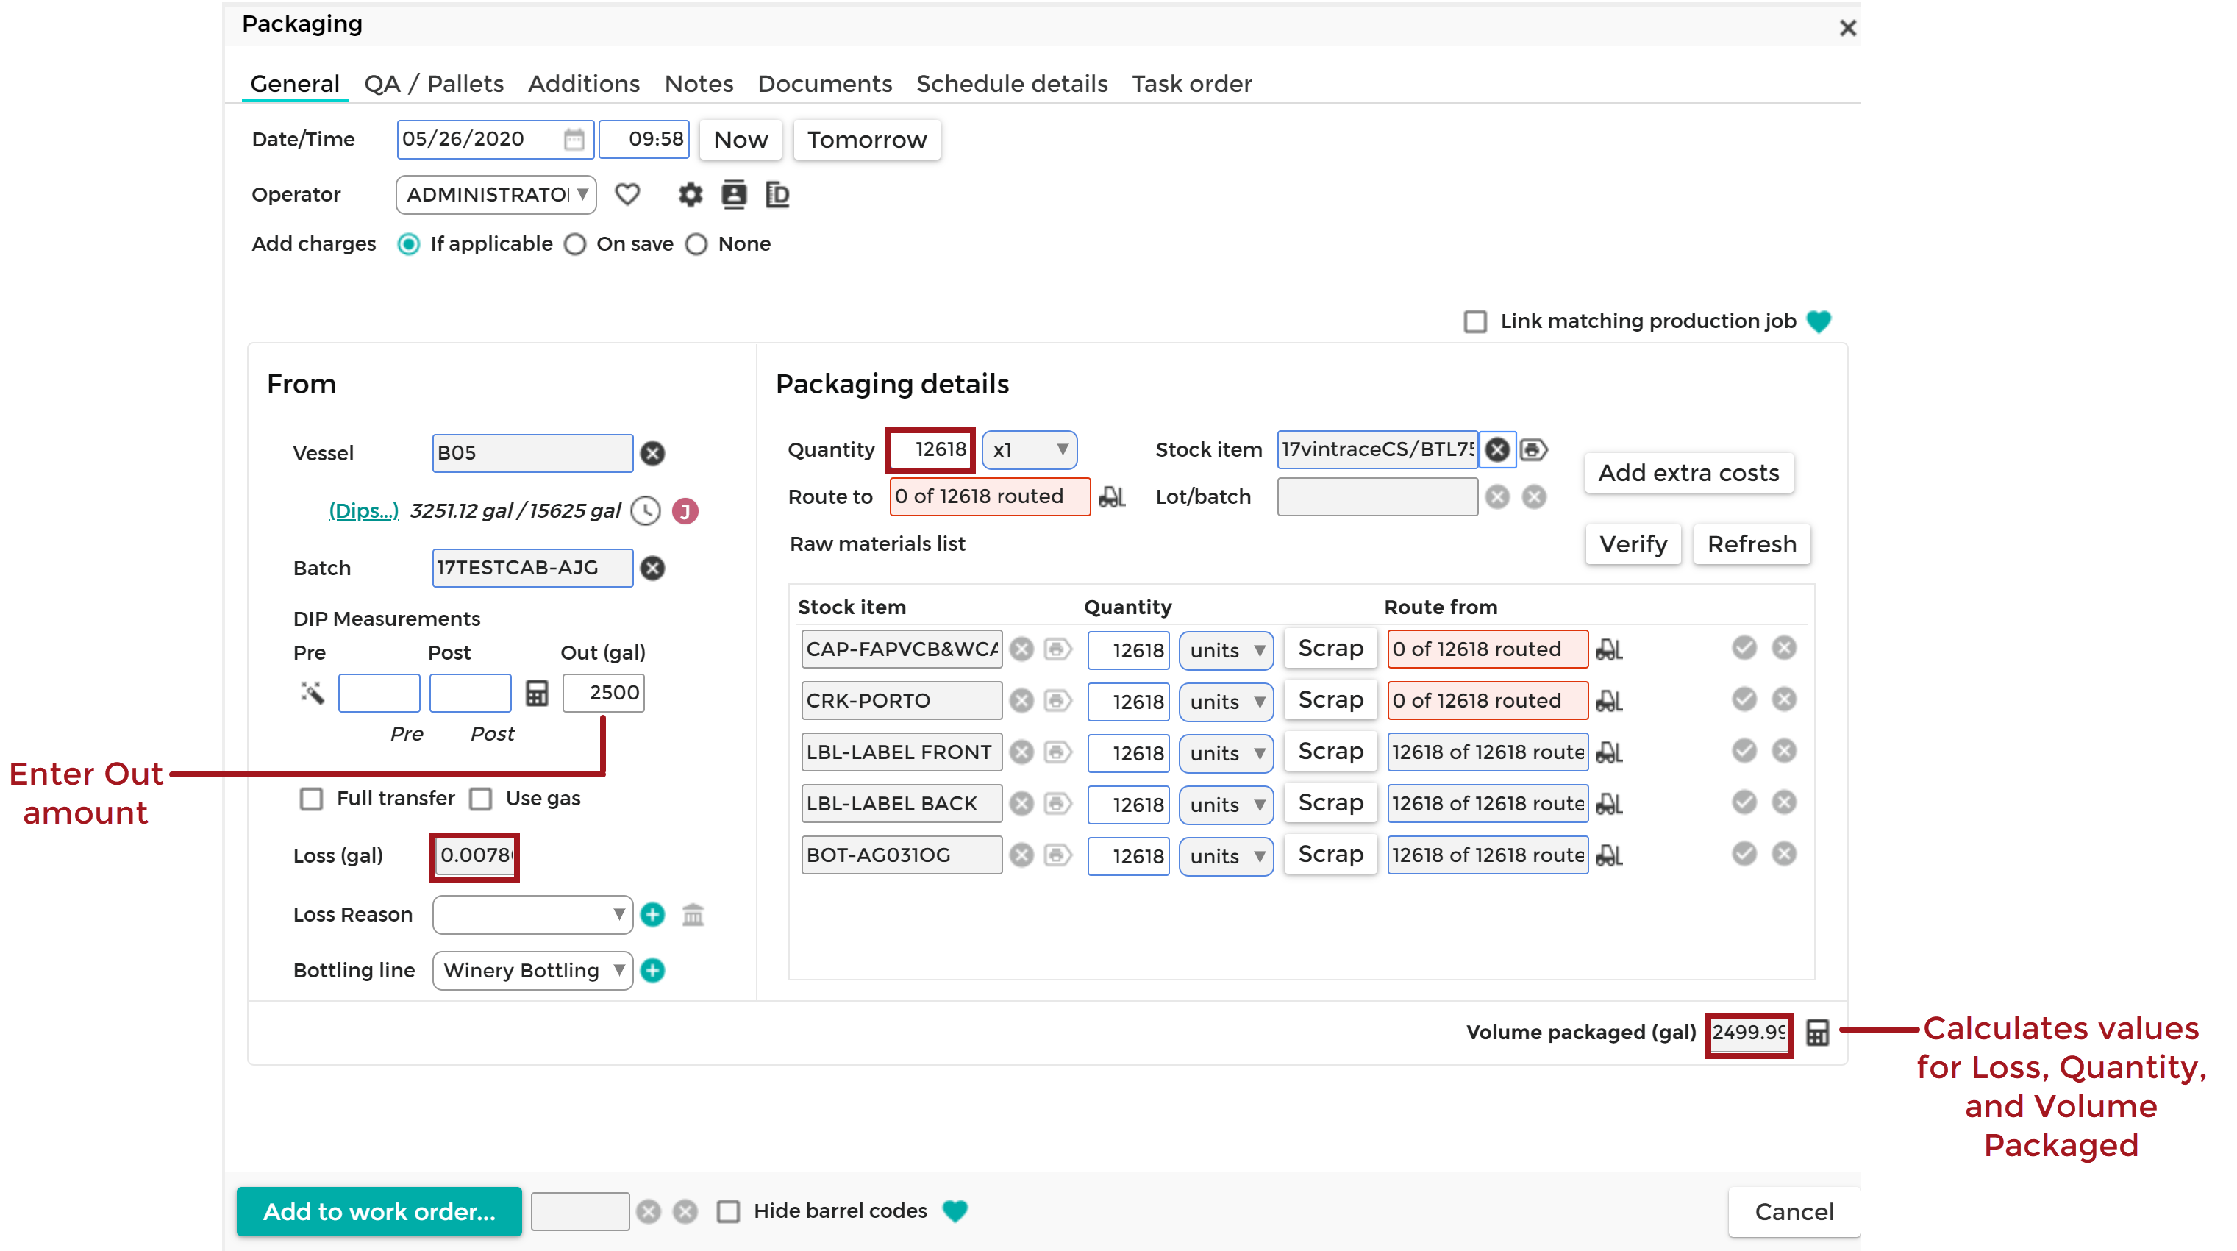Open the Bottling line dropdown
The image size is (2237, 1251).
coord(532,970)
